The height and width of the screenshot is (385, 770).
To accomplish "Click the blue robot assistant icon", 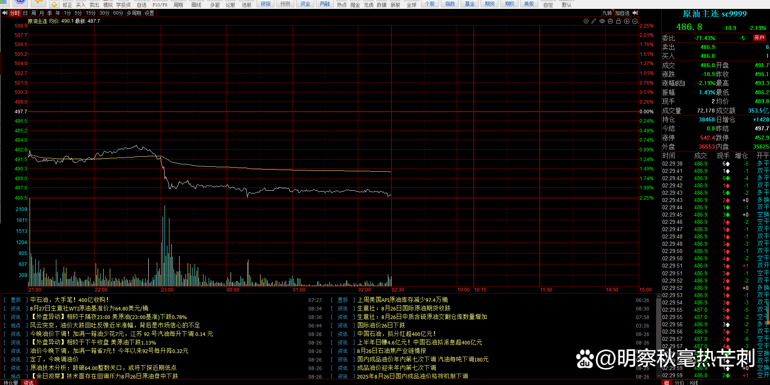I will (20, 2).
